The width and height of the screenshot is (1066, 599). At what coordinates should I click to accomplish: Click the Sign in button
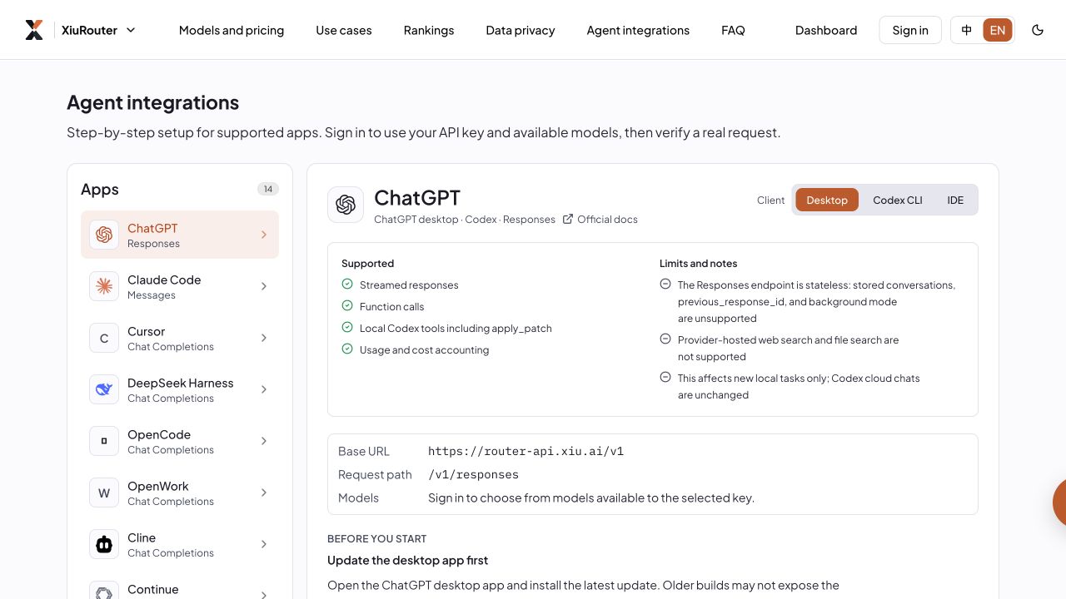click(910, 30)
